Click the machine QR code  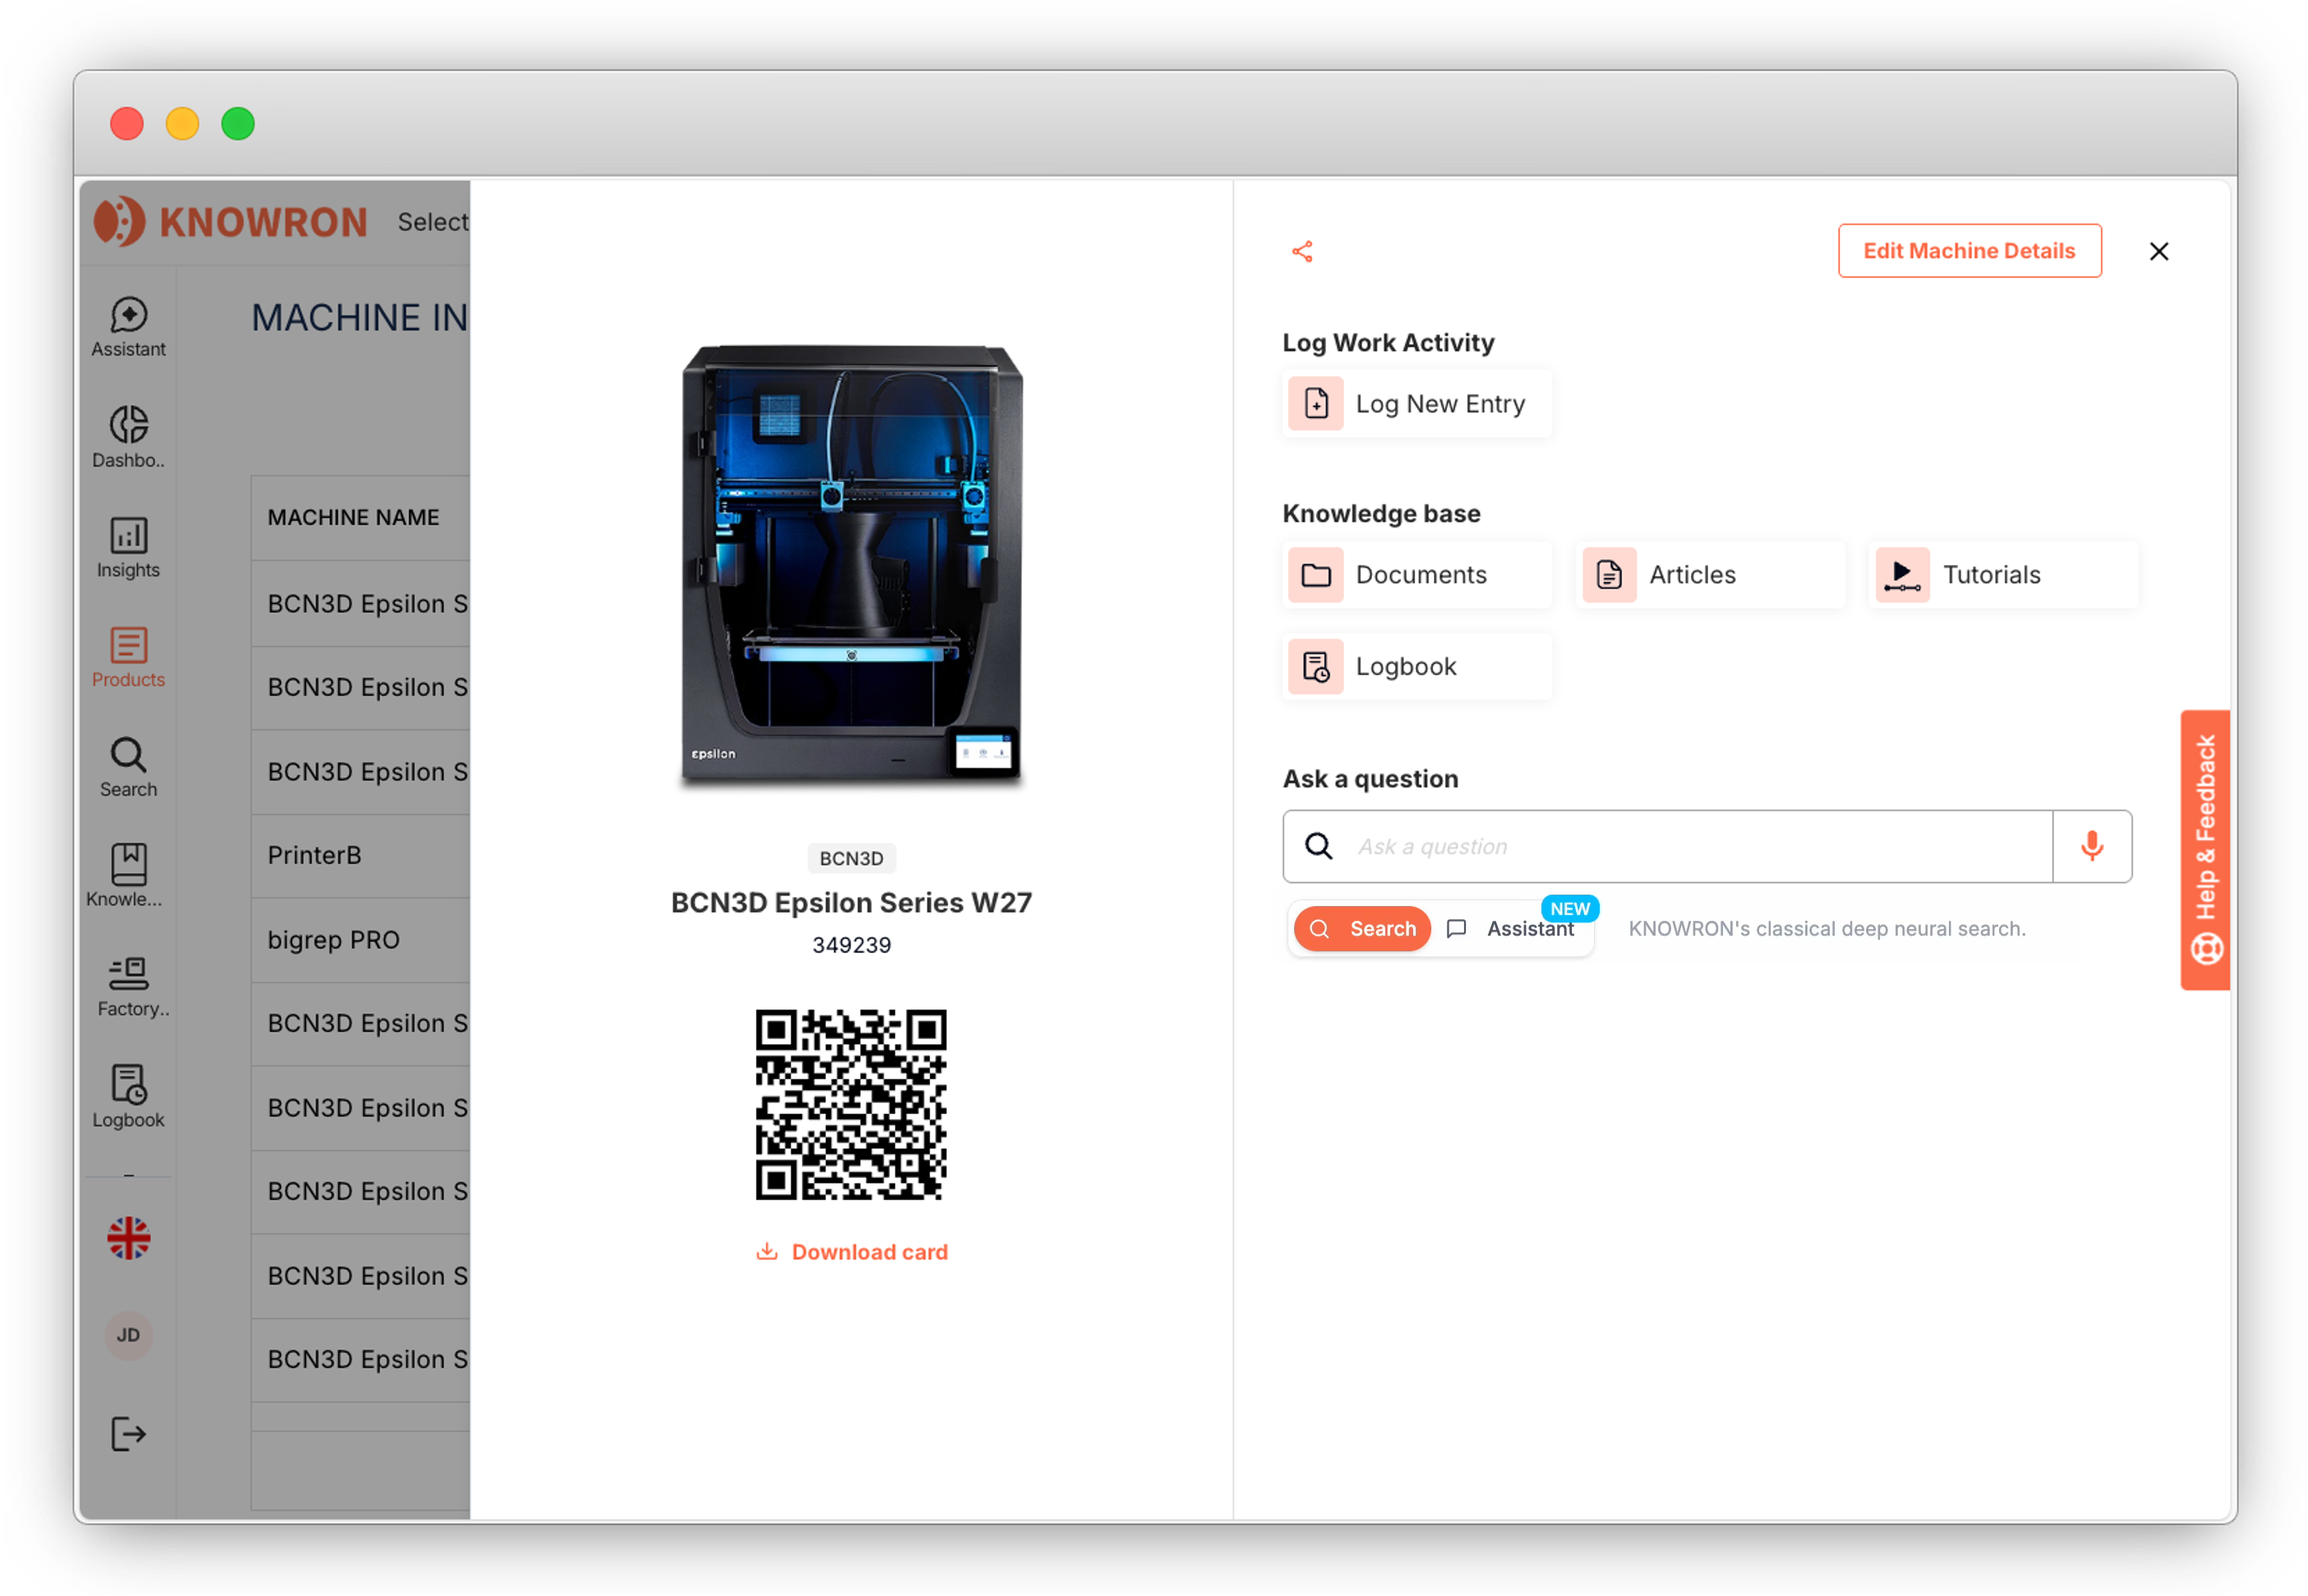[851, 1105]
